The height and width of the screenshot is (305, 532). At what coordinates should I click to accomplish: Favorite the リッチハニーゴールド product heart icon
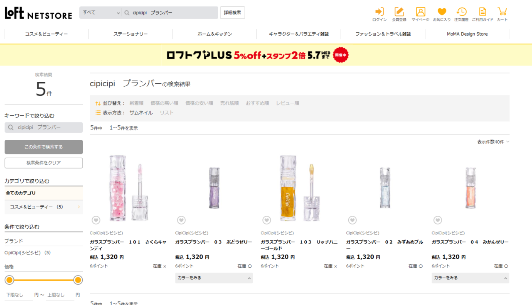pyautogui.click(x=267, y=220)
